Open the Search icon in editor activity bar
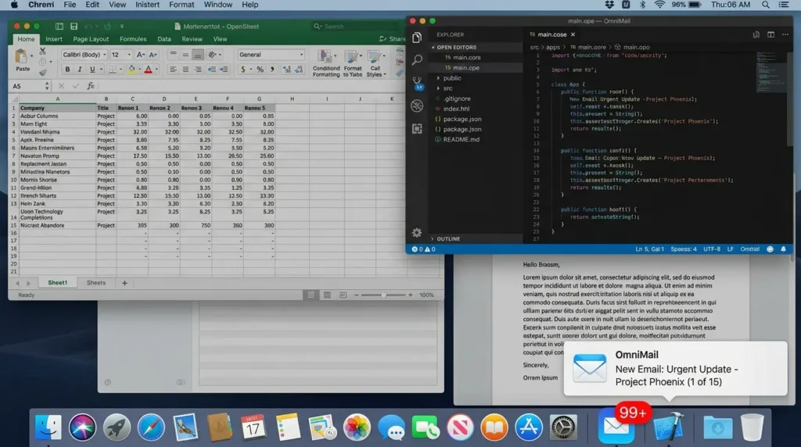This screenshot has width=801, height=447. click(417, 59)
